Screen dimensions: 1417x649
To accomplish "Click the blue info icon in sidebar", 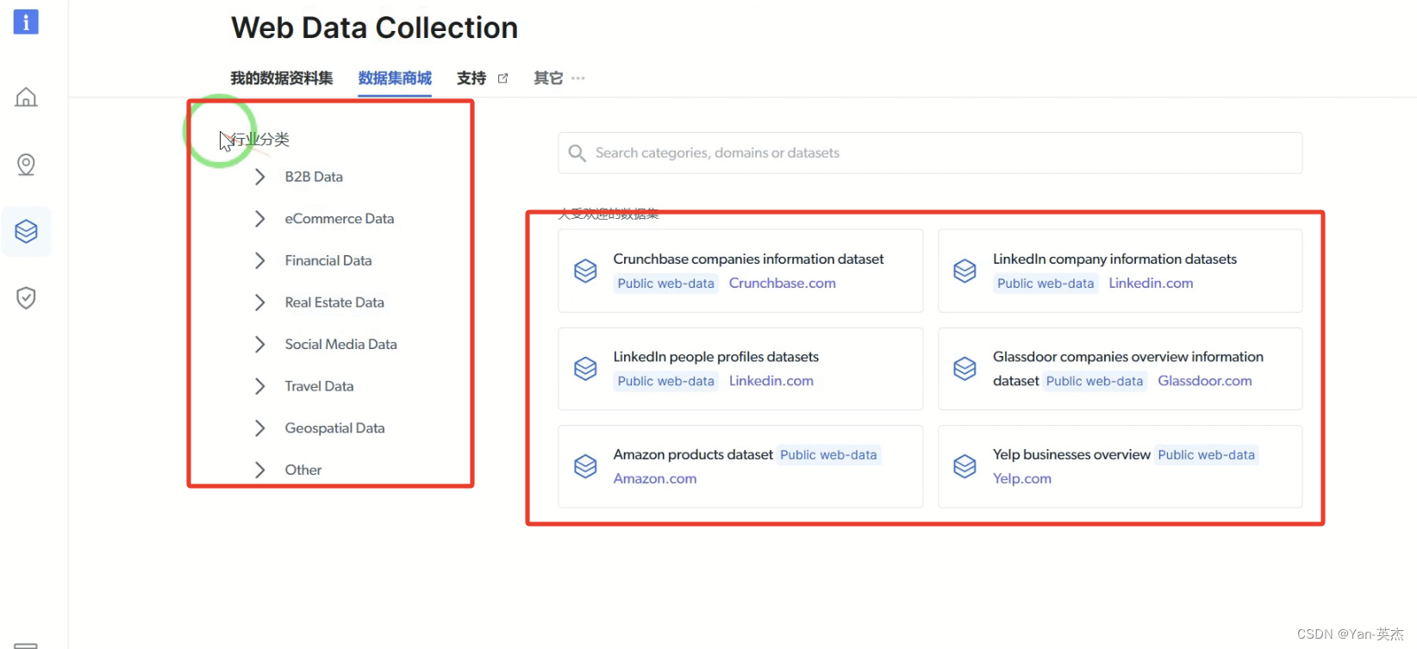I will click(x=26, y=22).
